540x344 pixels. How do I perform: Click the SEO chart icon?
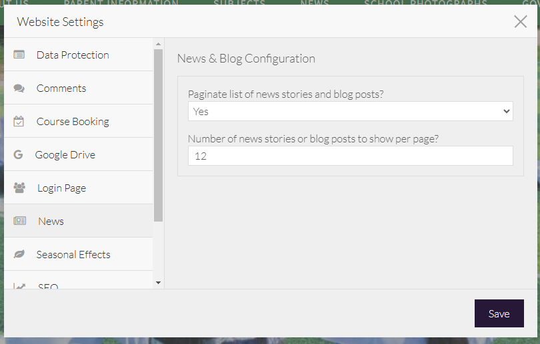[x=19, y=286]
